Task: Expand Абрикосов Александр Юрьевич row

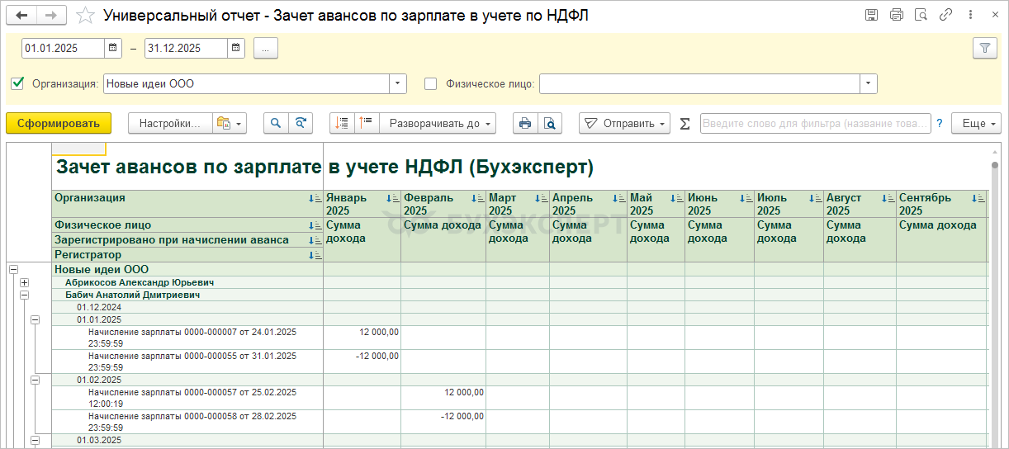Action: [24, 282]
